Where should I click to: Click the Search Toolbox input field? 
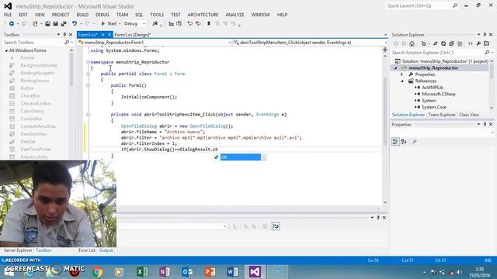[x=33, y=43]
